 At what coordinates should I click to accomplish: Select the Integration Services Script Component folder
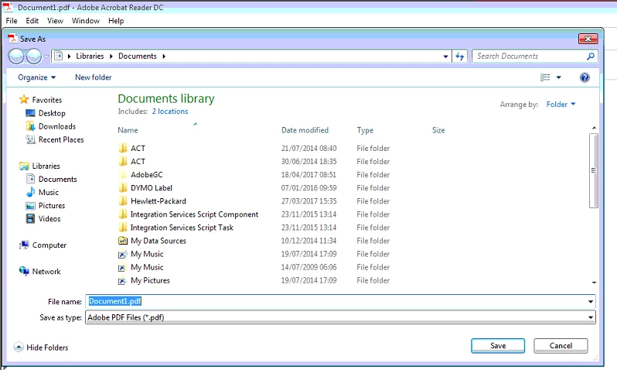coord(194,214)
